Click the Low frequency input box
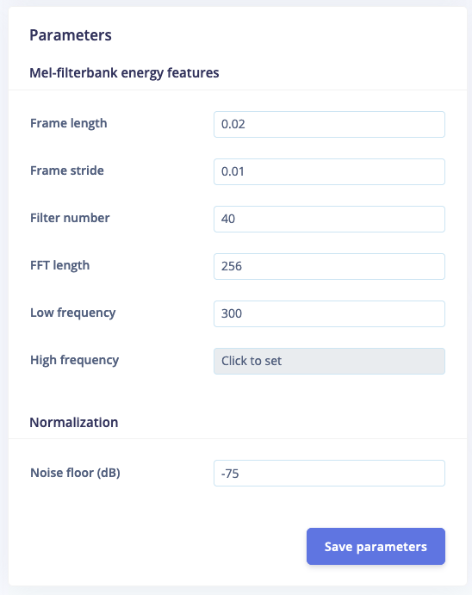This screenshot has width=472, height=595. [329, 313]
